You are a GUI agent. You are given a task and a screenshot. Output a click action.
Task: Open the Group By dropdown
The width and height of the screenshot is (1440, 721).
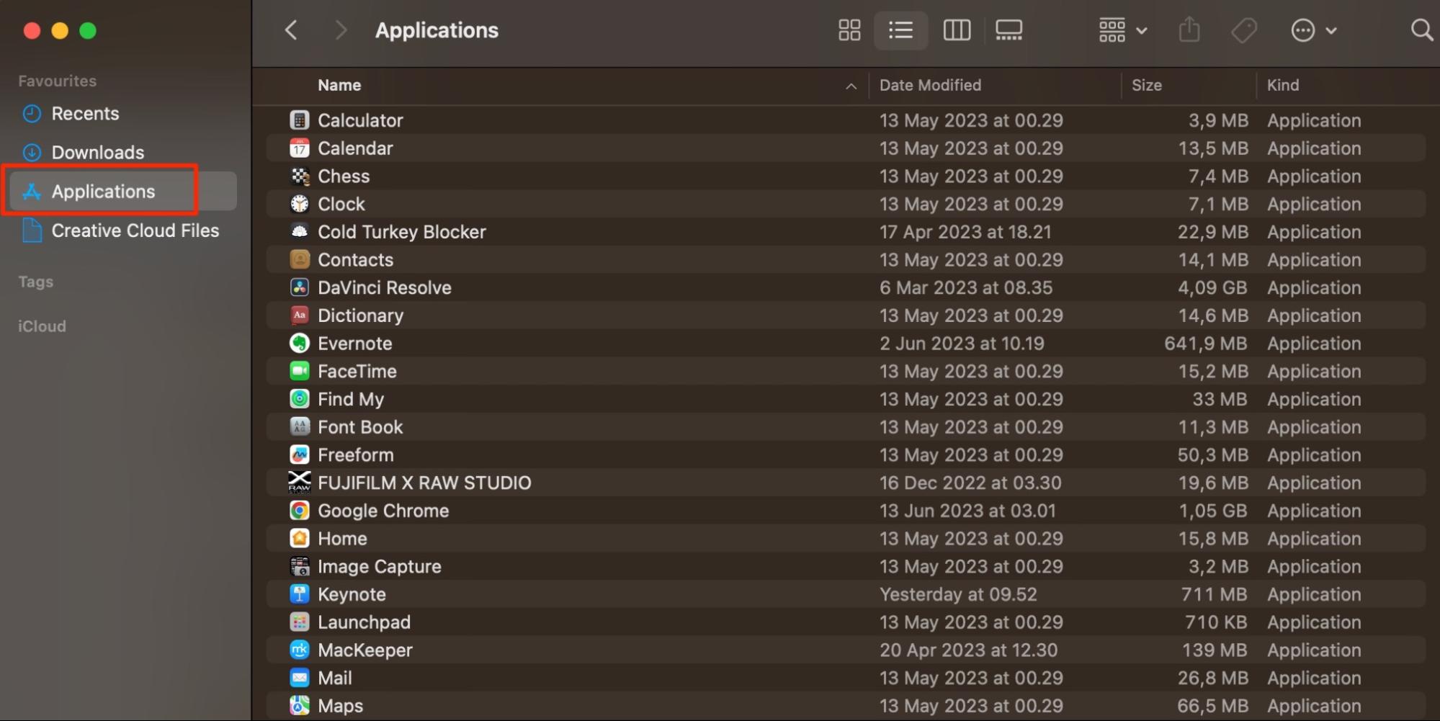(1122, 30)
